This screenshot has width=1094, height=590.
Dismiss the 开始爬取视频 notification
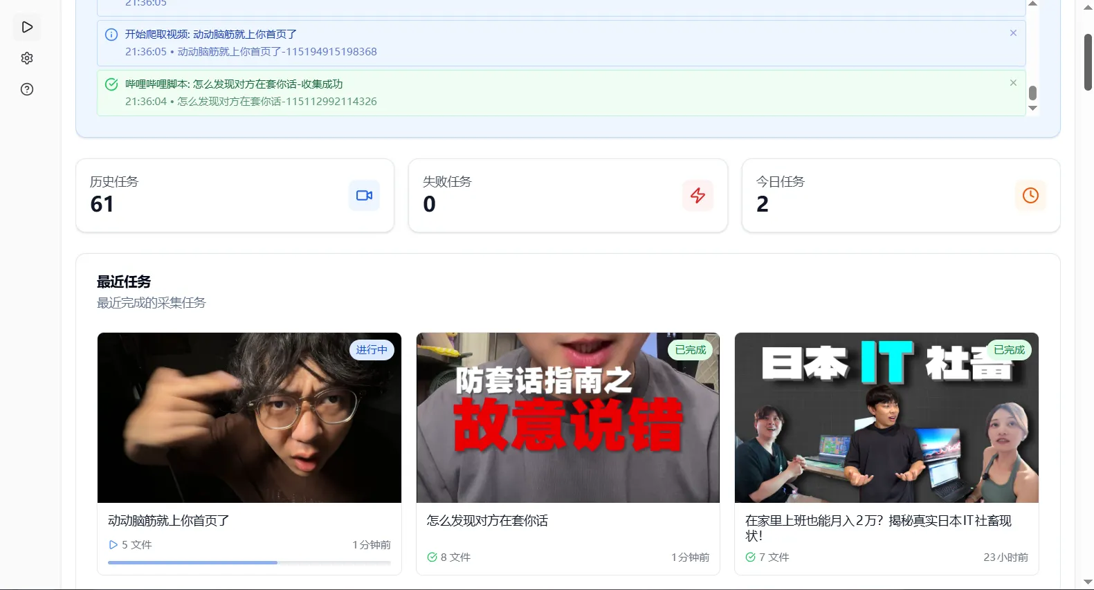click(x=1013, y=33)
